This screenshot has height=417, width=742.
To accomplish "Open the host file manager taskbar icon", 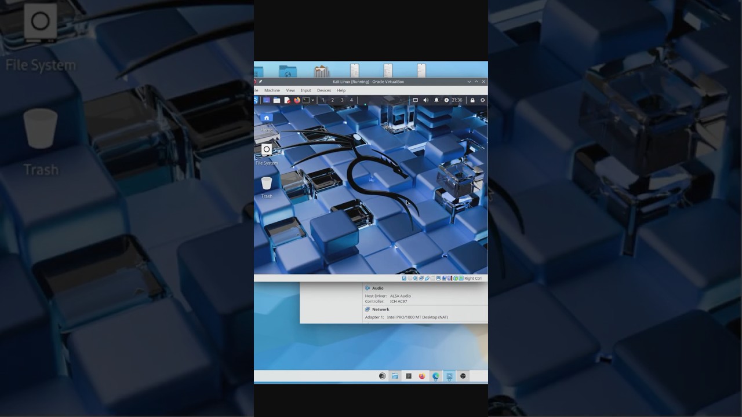I will (x=395, y=376).
